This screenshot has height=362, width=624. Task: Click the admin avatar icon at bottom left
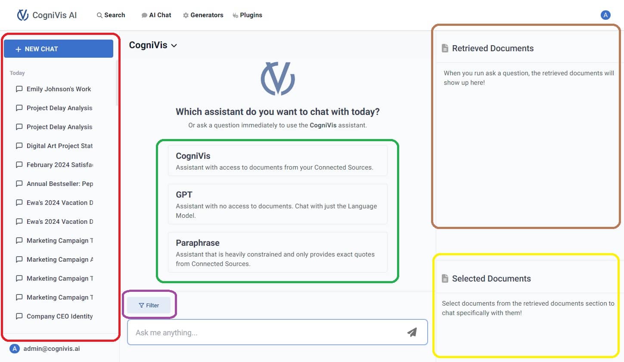15,349
